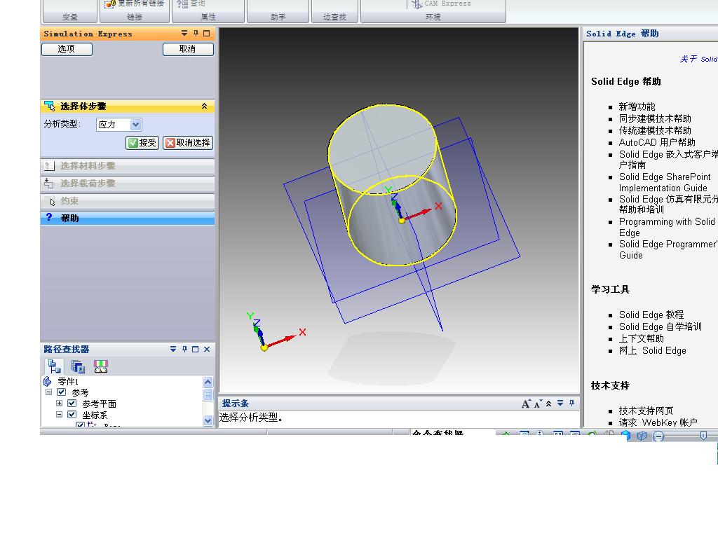This screenshot has width=718, height=538.
Task: Open PathFinder panel menu arrow
Action: coord(173,349)
